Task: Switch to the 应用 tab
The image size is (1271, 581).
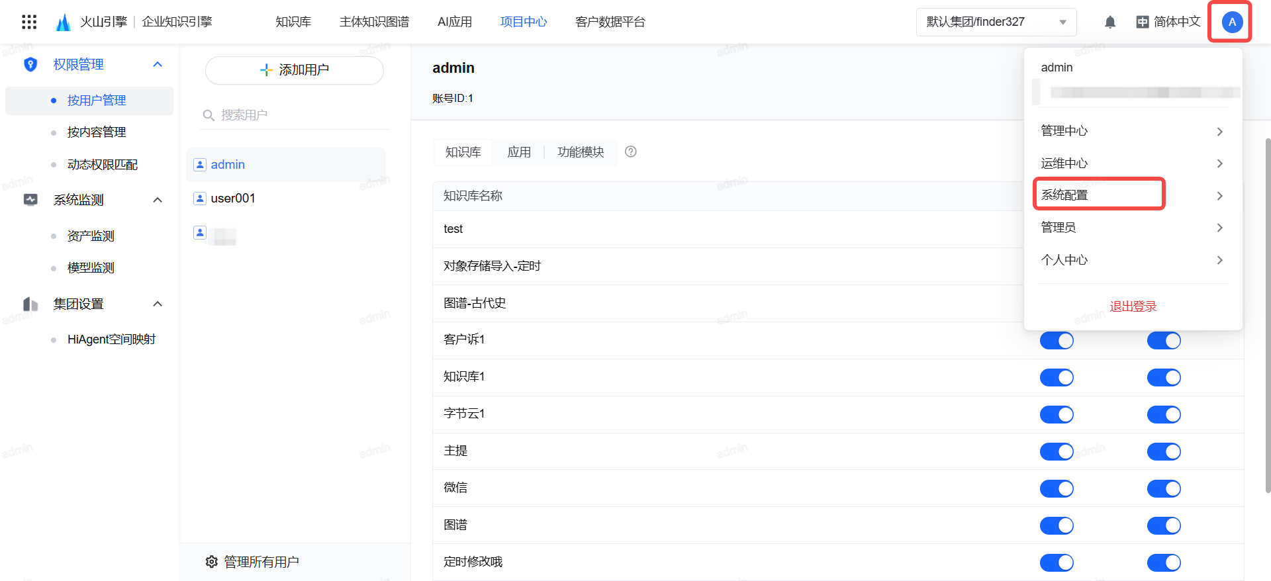Action: pyautogui.click(x=519, y=152)
